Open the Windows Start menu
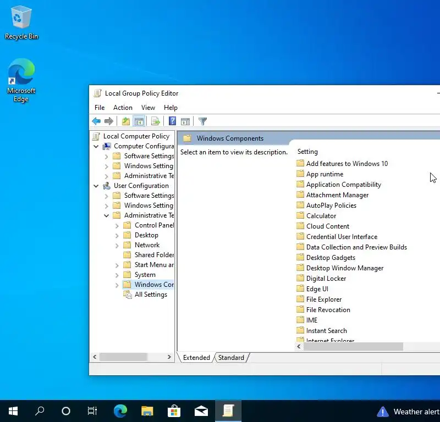 tap(13, 412)
